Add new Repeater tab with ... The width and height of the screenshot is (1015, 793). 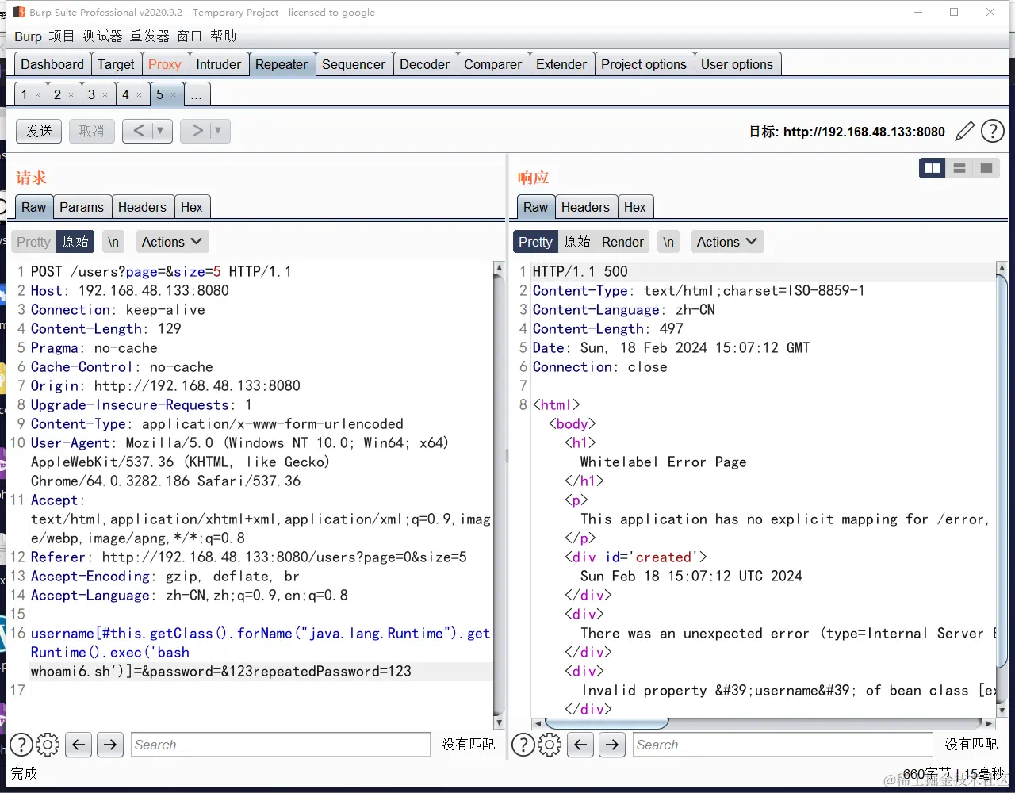(x=197, y=94)
